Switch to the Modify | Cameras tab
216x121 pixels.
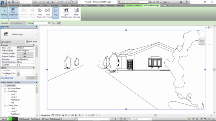(x=134, y=5)
